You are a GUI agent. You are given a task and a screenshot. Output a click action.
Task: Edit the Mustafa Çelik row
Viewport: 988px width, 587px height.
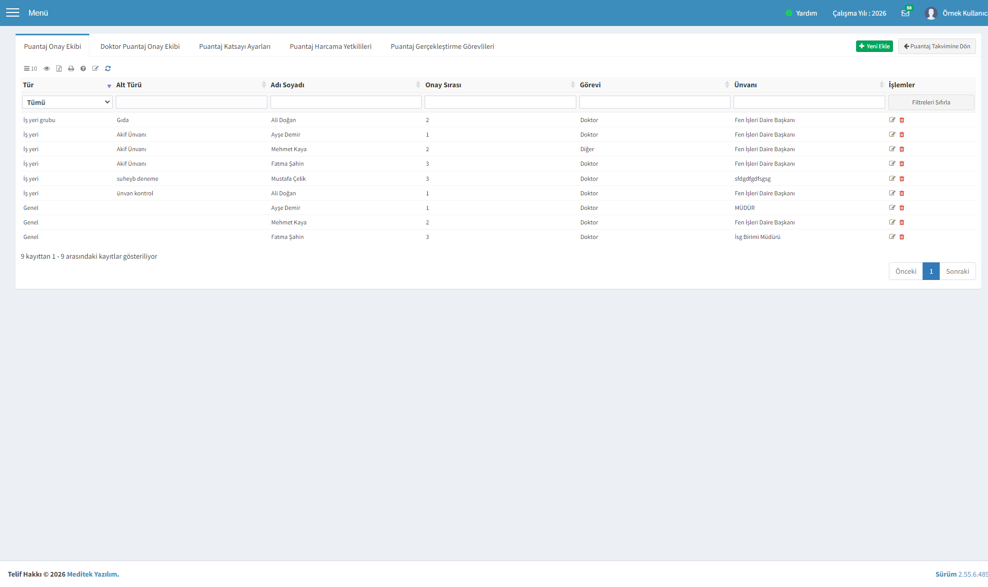click(892, 178)
